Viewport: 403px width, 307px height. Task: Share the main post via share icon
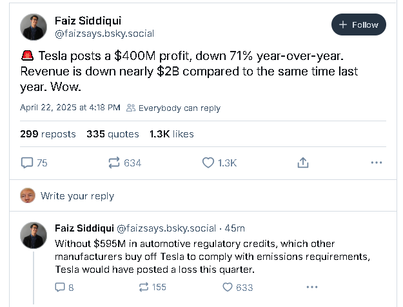[x=302, y=163]
